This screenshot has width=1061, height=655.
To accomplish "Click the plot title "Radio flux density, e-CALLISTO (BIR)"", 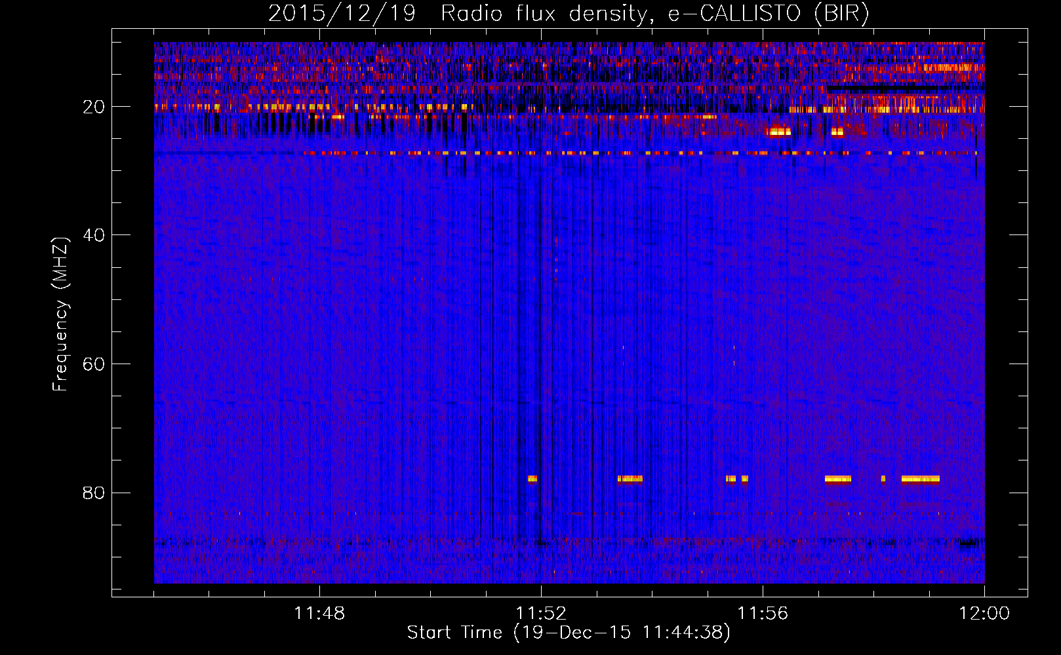I will (654, 14).
